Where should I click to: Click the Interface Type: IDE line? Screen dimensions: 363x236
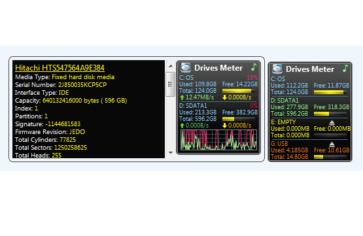click(x=42, y=93)
